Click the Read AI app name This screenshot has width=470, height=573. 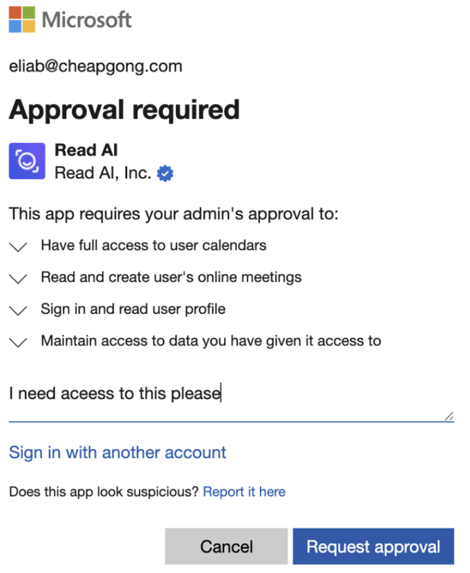click(86, 150)
